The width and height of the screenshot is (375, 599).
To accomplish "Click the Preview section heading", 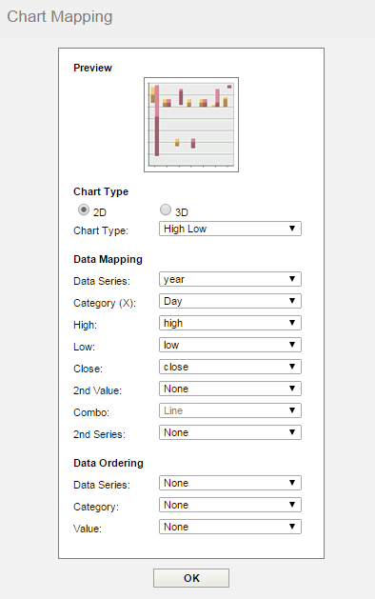I will pyautogui.click(x=92, y=68).
